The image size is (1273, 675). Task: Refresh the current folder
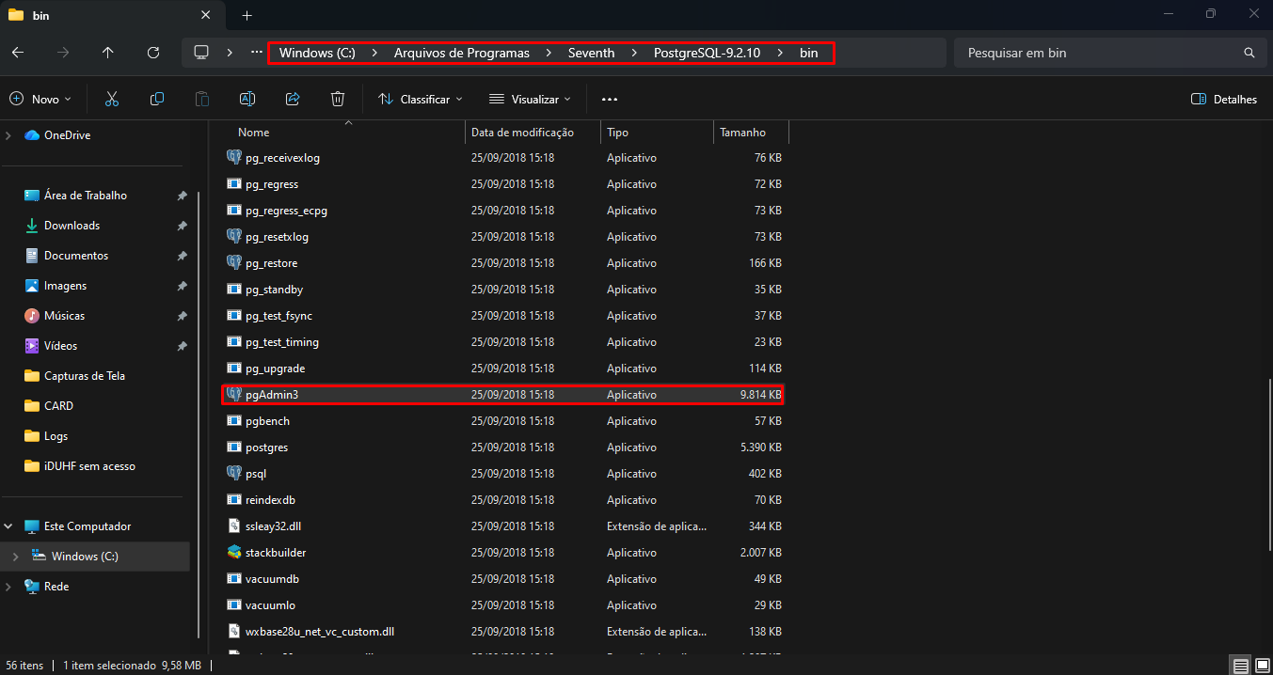tap(153, 53)
